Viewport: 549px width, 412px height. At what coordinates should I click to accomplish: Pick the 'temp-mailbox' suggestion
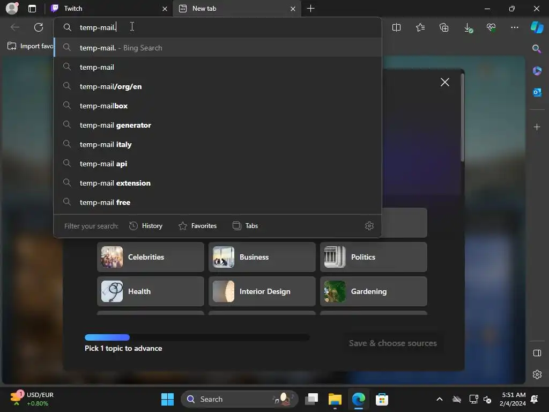pyautogui.click(x=218, y=106)
